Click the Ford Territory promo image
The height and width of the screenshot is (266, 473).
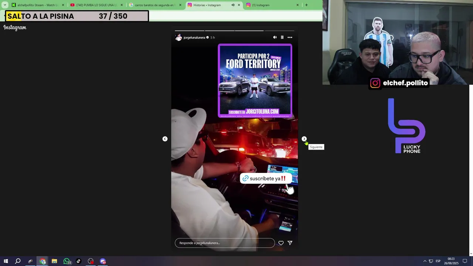(255, 81)
